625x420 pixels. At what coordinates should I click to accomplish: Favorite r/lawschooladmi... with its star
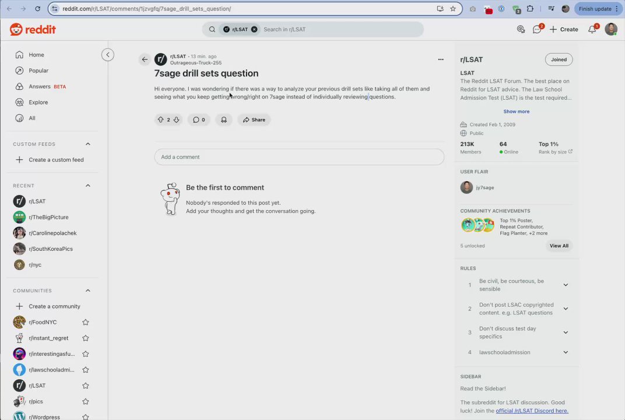click(85, 370)
